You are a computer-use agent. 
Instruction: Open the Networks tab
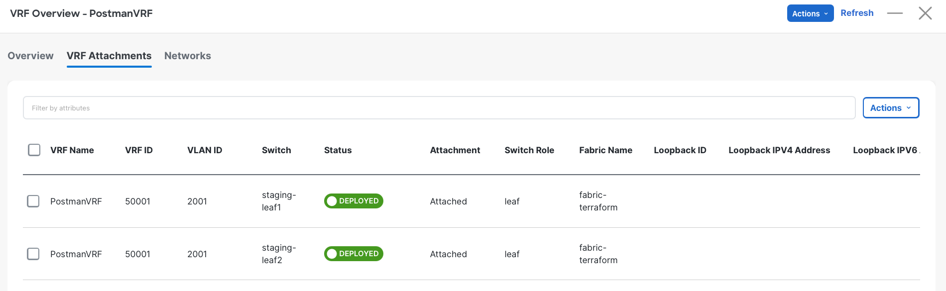(x=188, y=56)
